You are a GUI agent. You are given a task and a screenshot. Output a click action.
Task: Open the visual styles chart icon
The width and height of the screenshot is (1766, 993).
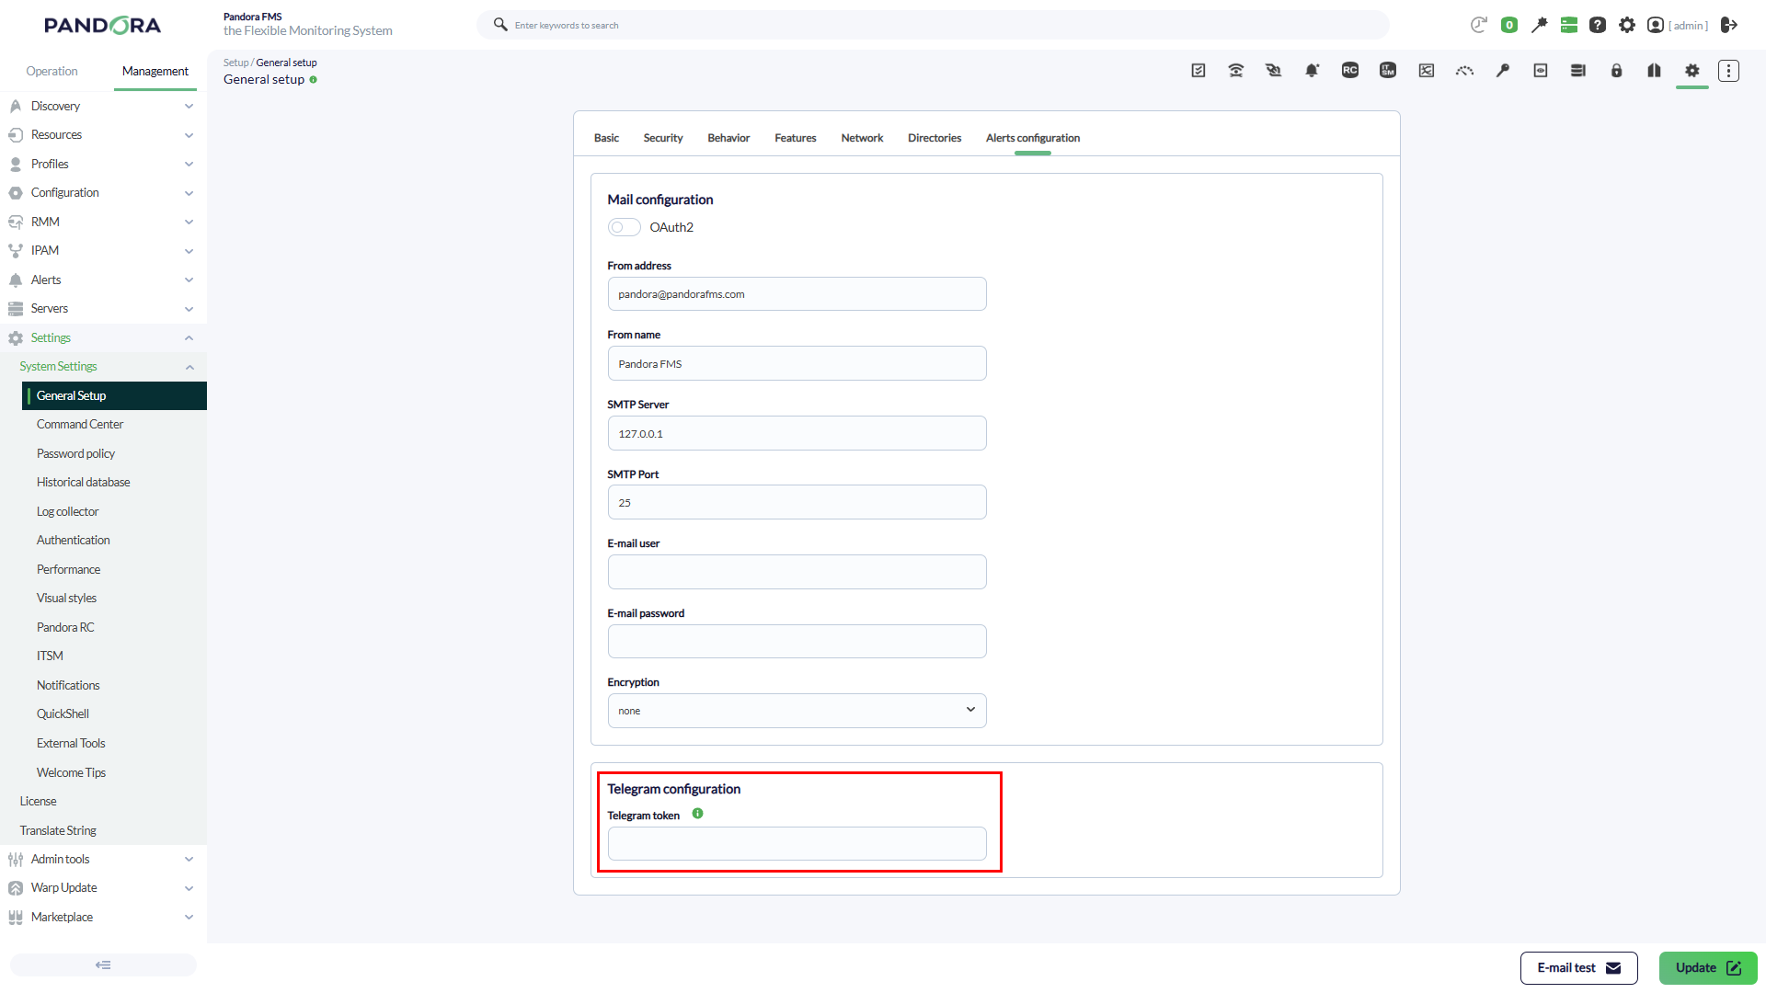(x=1427, y=71)
